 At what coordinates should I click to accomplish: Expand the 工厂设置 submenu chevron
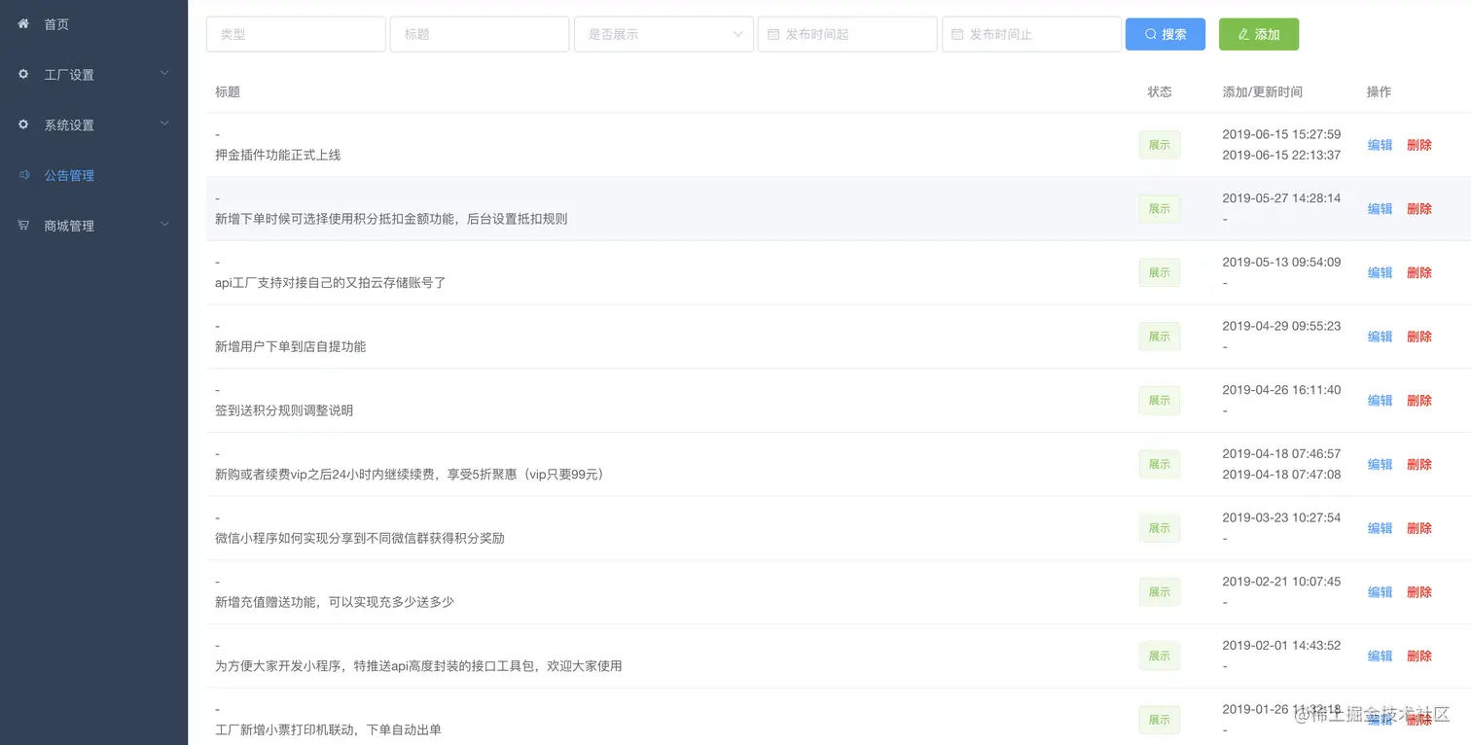(x=164, y=74)
